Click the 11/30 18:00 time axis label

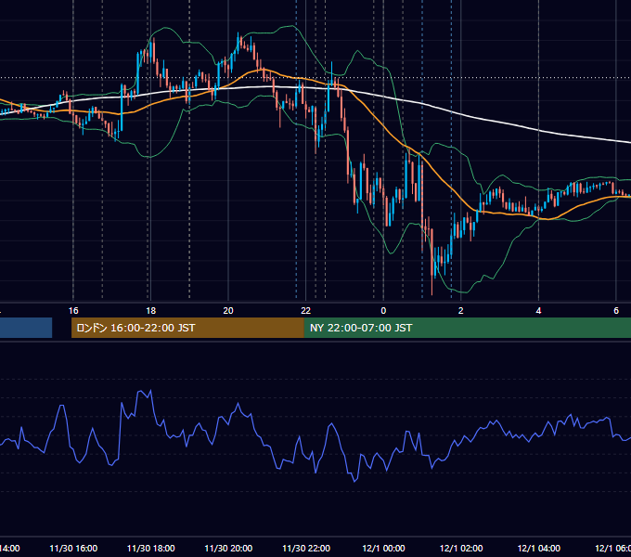(151, 548)
